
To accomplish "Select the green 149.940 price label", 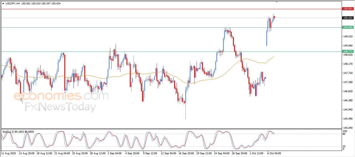I will [x=348, y=27].
